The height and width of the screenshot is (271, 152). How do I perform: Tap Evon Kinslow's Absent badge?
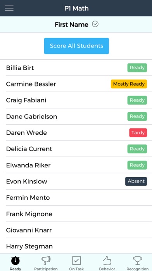click(136, 181)
